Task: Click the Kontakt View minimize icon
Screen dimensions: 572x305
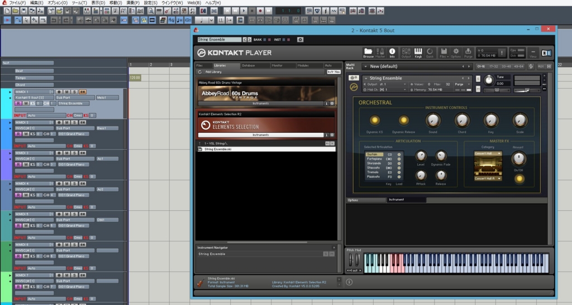Action: coord(533,53)
